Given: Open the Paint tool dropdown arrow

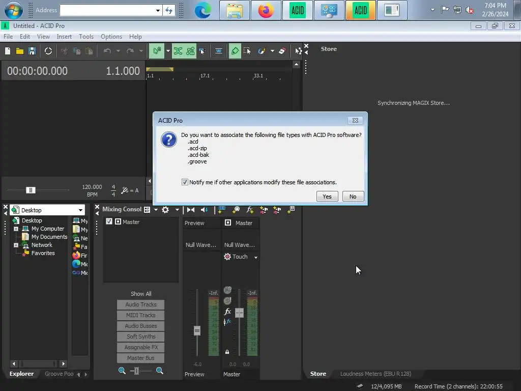Looking at the screenshot, I should (273, 51).
